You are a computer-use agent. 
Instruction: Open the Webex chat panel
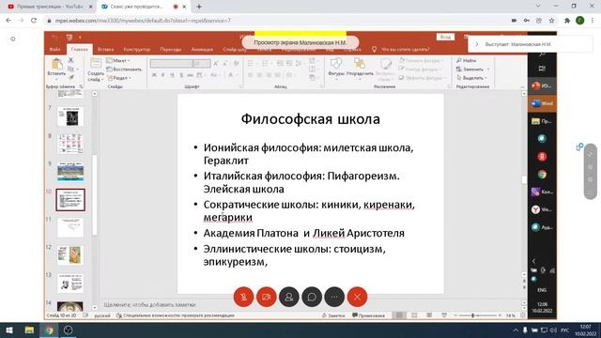coord(312,297)
